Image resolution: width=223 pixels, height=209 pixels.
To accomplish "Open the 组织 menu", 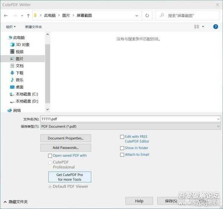I will (x=11, y=27).
